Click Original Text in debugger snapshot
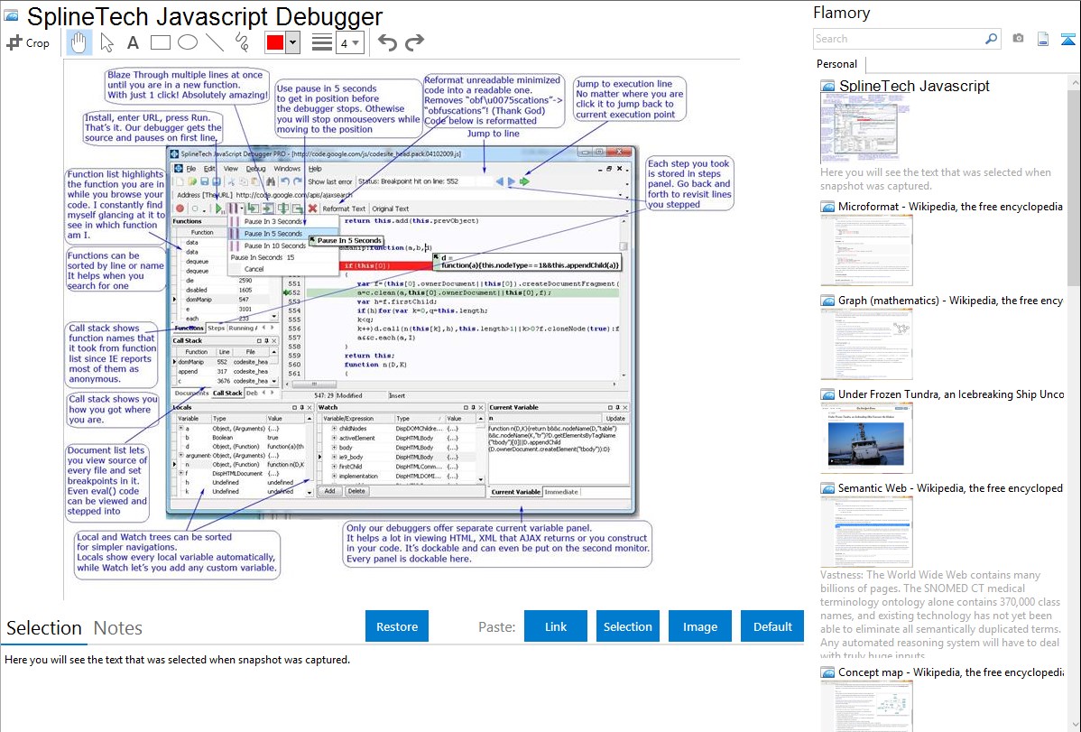1081x732 pixels. (390, 208)
